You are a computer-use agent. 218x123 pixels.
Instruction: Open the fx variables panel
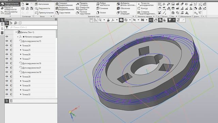click(2, 29)
